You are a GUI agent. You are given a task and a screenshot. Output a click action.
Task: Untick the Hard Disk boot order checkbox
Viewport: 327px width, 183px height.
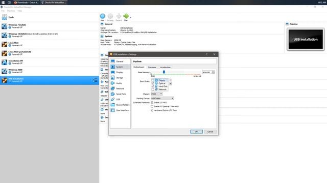click(153, 86)
